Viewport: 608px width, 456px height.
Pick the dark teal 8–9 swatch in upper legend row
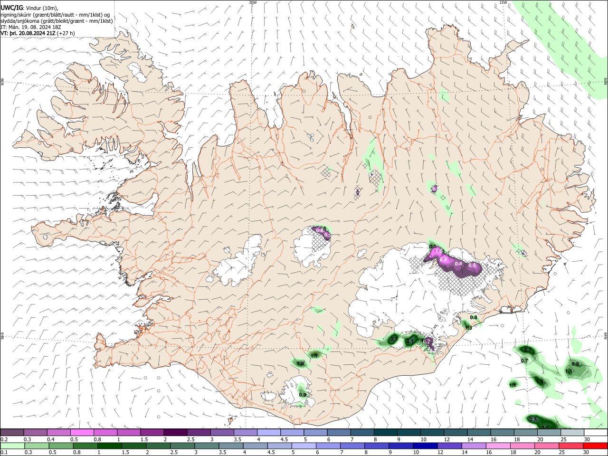386,433
